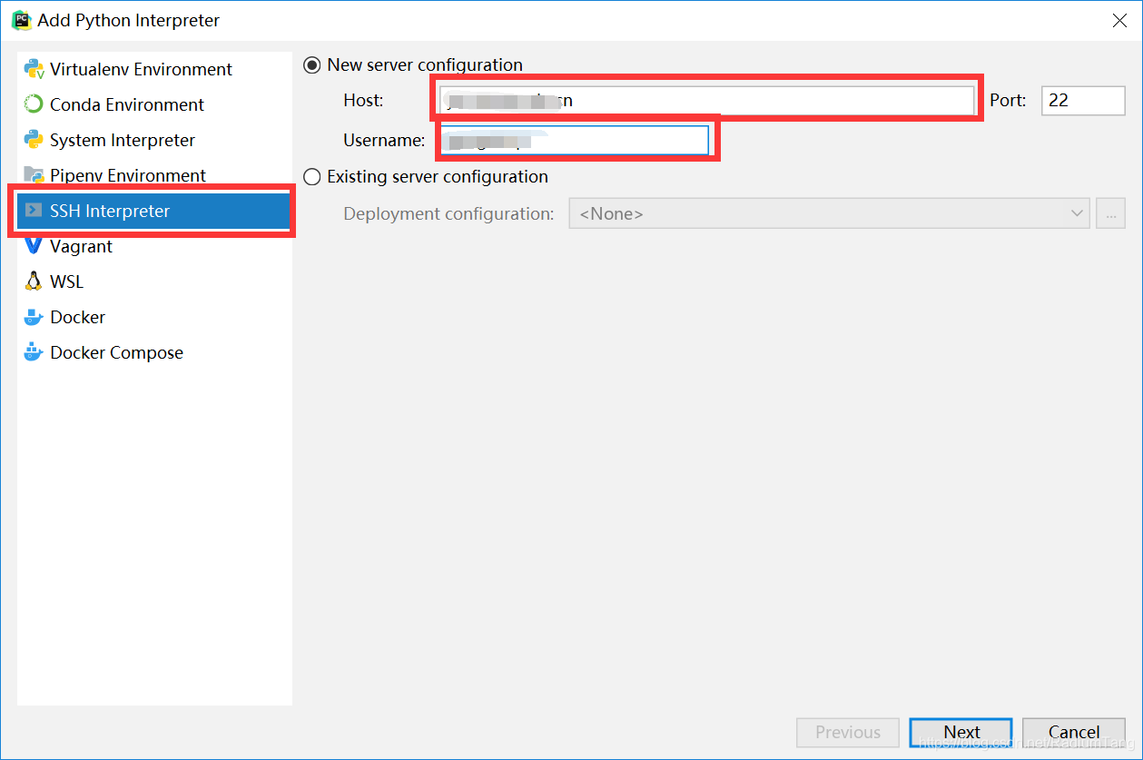Click the browse ellipsis button beside Deployment configuration
Screen dimensions: 1143x760
click(x=1110, y=214)
